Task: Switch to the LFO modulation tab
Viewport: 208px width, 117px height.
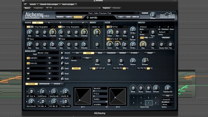Action: click(x=77, y=53)
